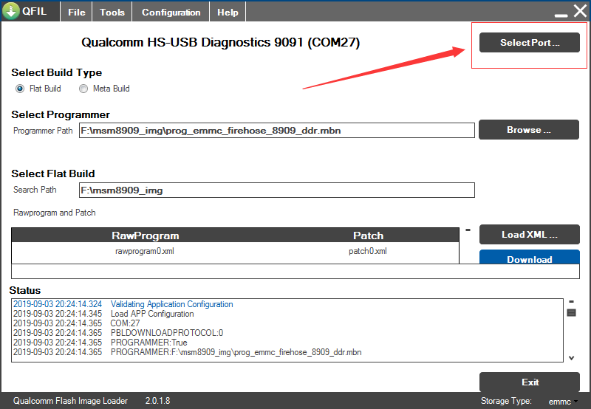Viewport: 591px width, 409px height.
Task: Open the Storage Type emmc dropdown
Action: coord(563,402)
